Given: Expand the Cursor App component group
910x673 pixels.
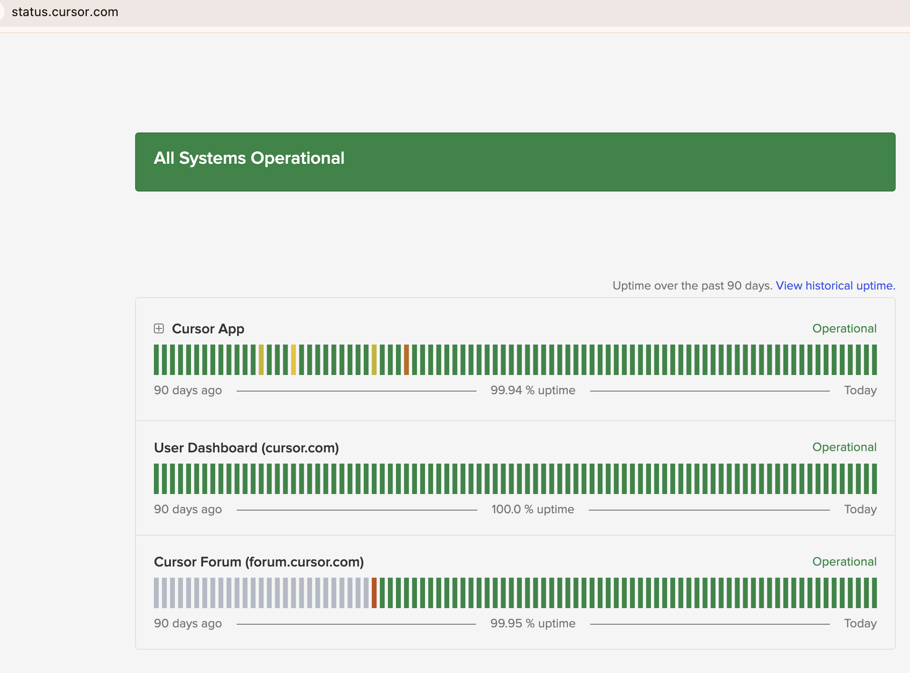Looking at the screenshot, I should 159,328.
